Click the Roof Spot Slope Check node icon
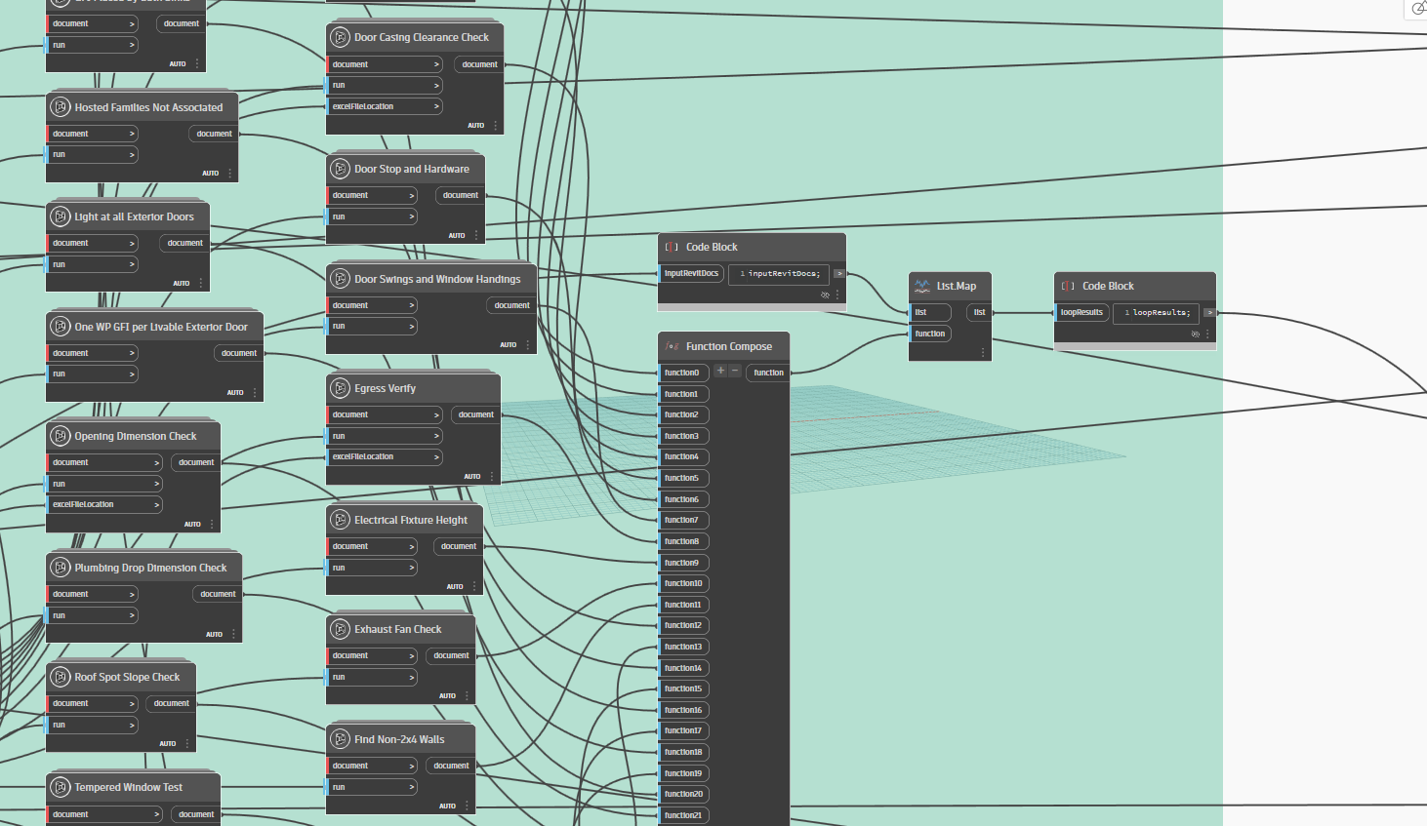 coord(59,677)
